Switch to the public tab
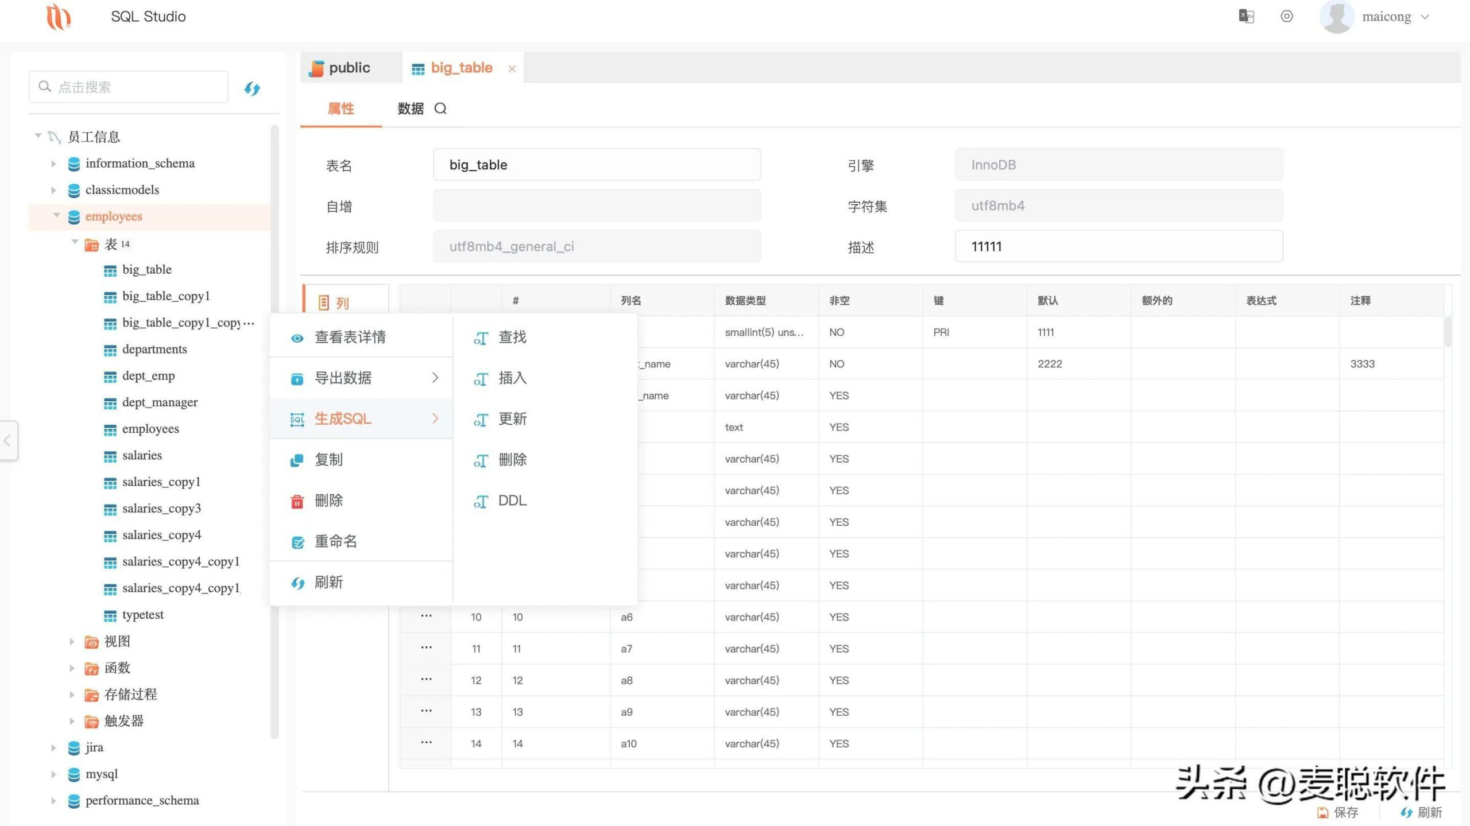Image resolution: width=1470 pixels, height=826 pixels. click(x=350, y=68)
